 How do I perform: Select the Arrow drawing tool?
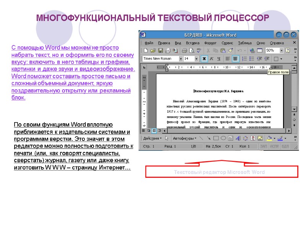point(208,138)
